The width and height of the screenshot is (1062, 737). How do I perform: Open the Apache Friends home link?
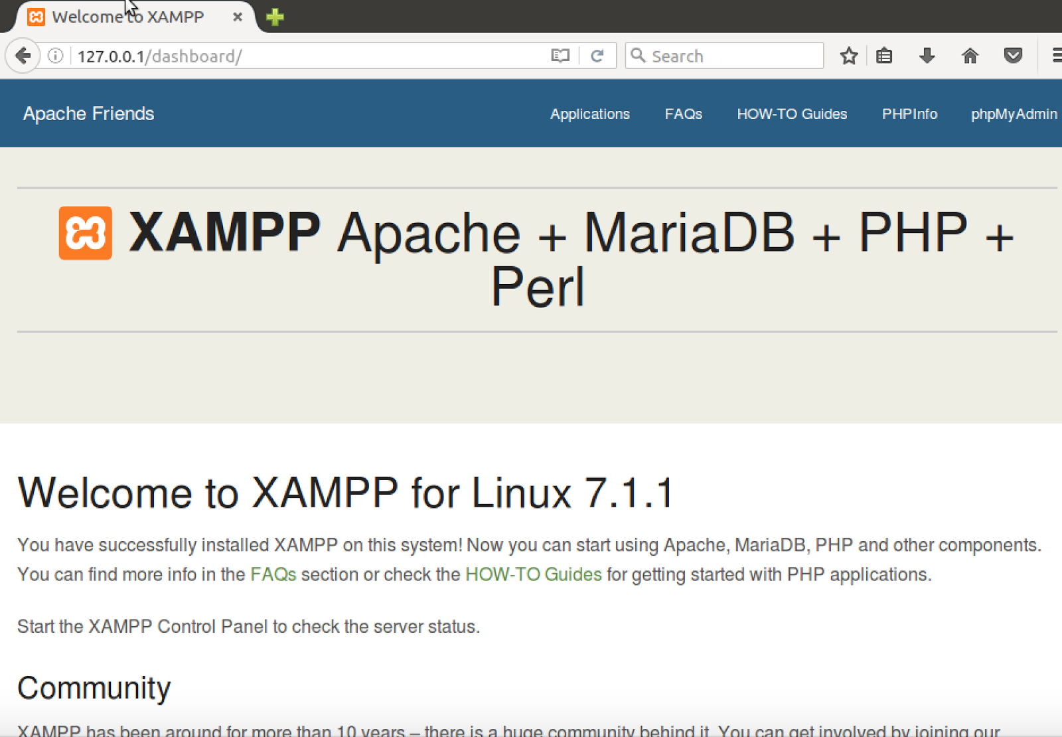point(88,114)
